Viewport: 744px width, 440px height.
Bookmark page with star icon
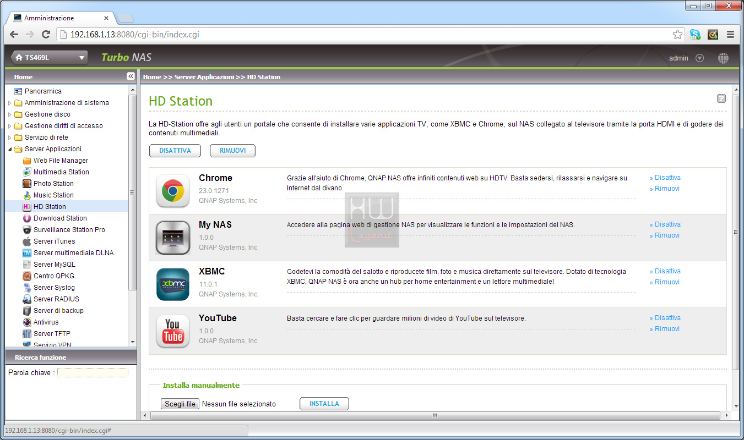(x=677, y=34)
